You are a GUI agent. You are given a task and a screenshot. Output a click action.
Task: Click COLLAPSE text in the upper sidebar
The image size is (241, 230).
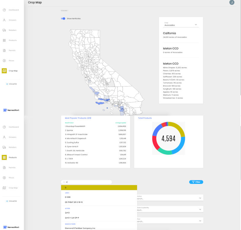(13, 84)
